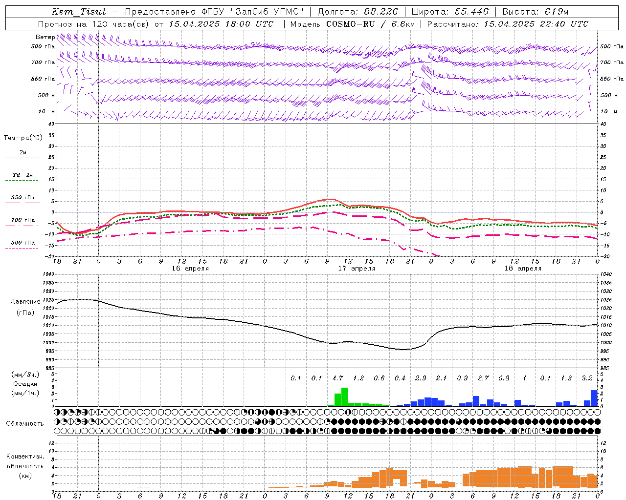Image resolution: width=626 pixels, height=500 pixels.
Task: Click the '3.2' precipitation amount
Action: pyautogui.click(x=587, y=378)
